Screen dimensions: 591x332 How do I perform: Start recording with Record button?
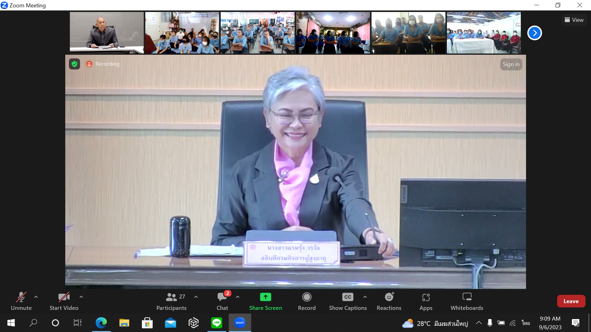pyautogui.click(x=307, y=301)
